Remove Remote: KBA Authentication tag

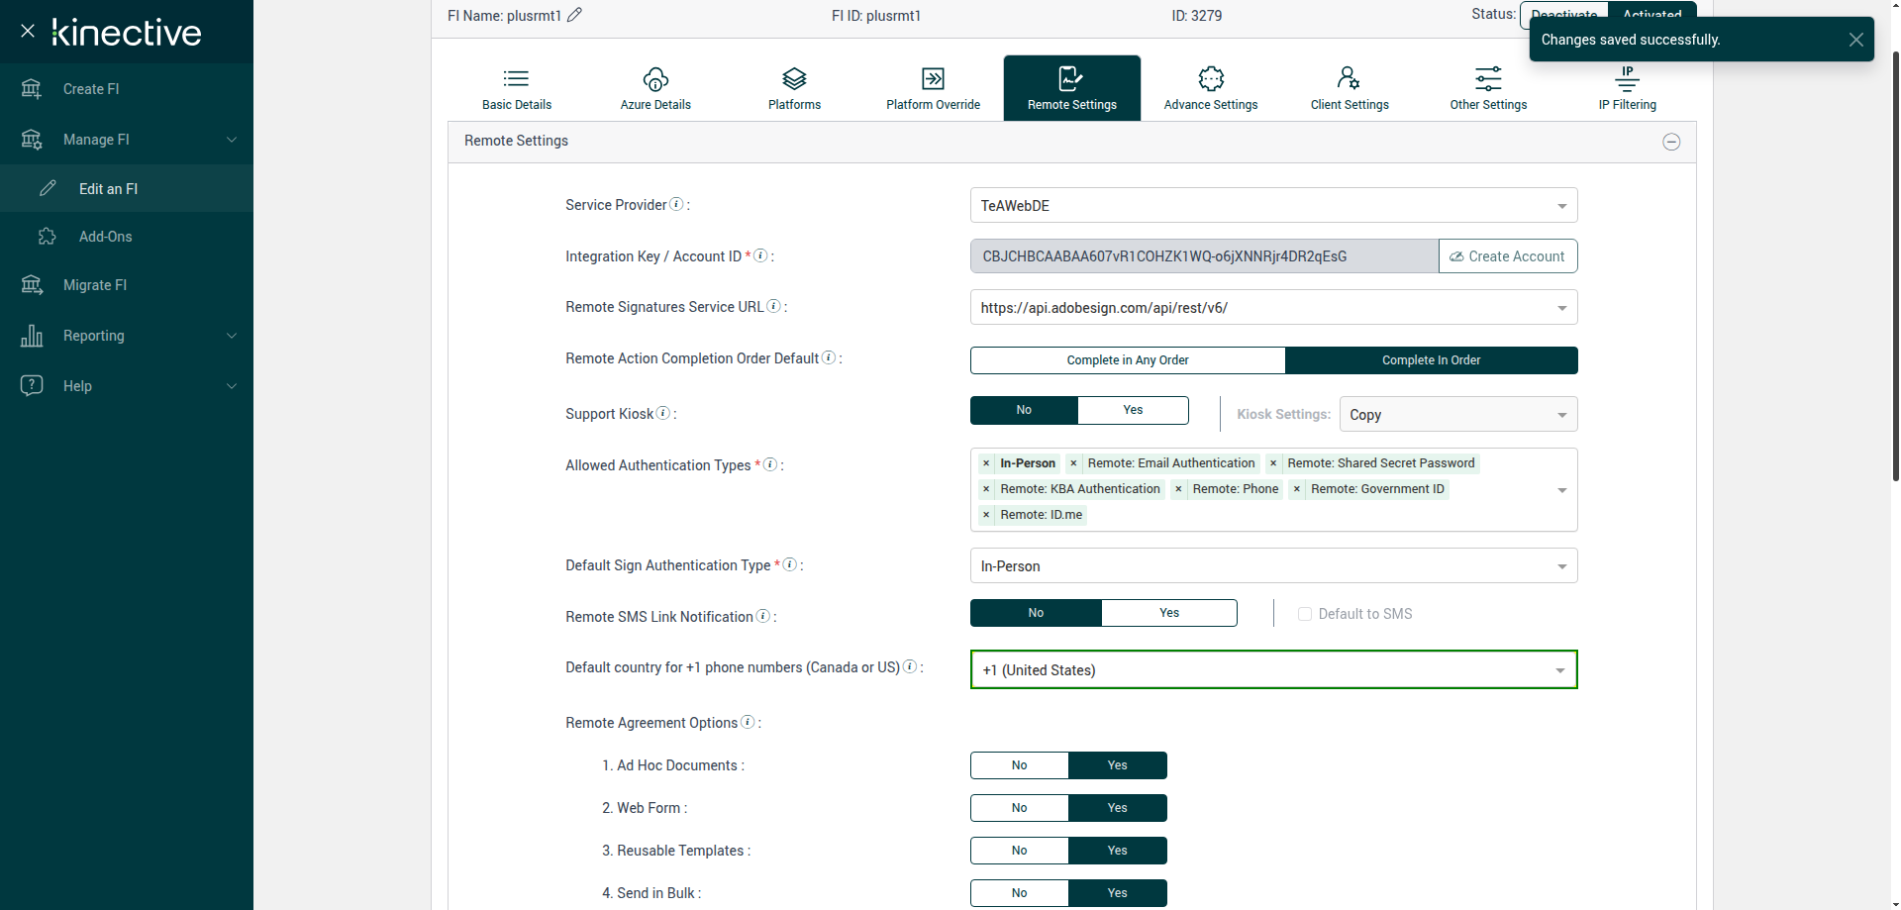click(986, 489)
